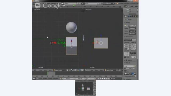This screenshot has width=171, height=96.
Task: Jump to next keyframe in timeline controls
Action: (x=107, y=78)
